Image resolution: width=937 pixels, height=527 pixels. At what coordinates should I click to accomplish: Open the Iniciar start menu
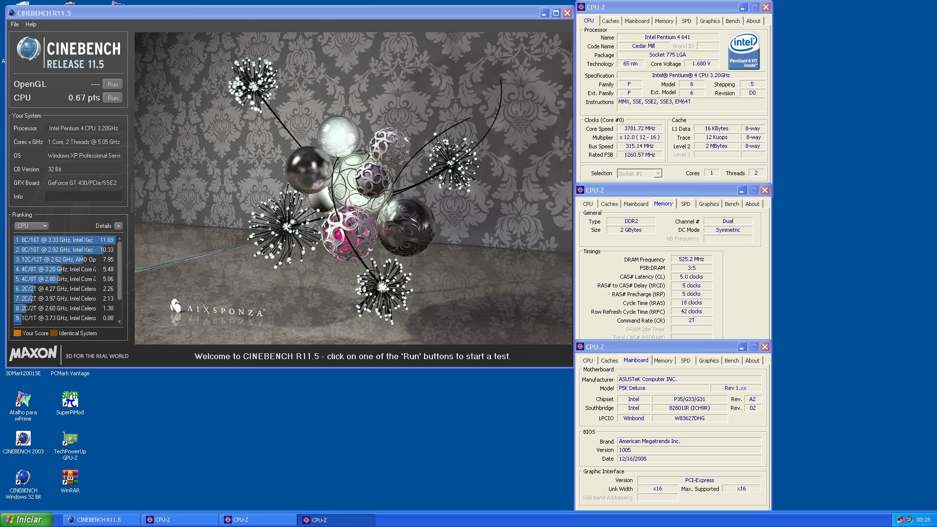point(26,520)
